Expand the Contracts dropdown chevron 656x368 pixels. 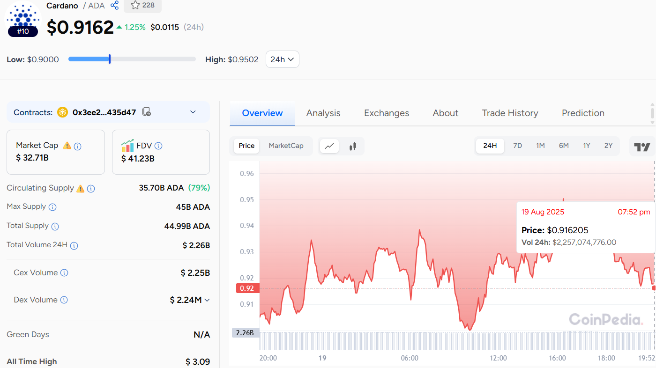193,112
